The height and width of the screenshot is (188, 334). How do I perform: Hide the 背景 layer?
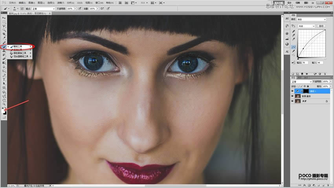coord(292,101)
